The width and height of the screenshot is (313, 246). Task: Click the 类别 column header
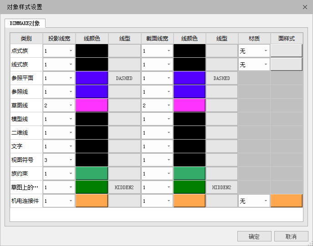[x=26, y=39]
